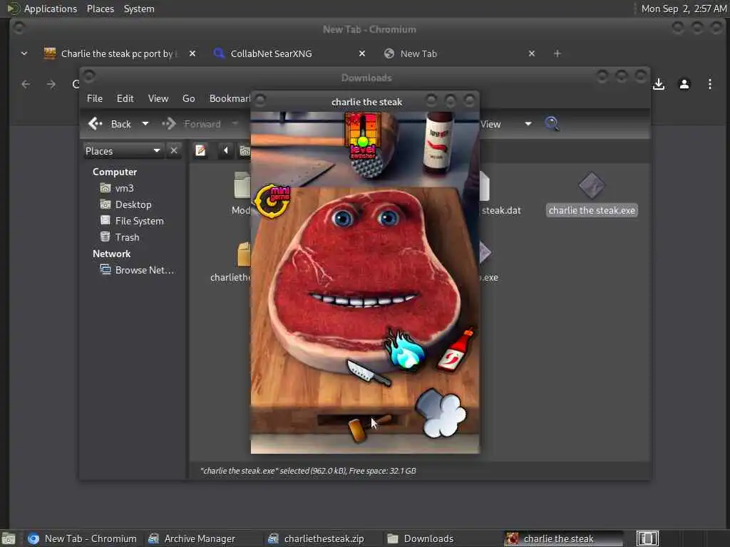Open File menu in Downloads window

click(x=95, y=98)
